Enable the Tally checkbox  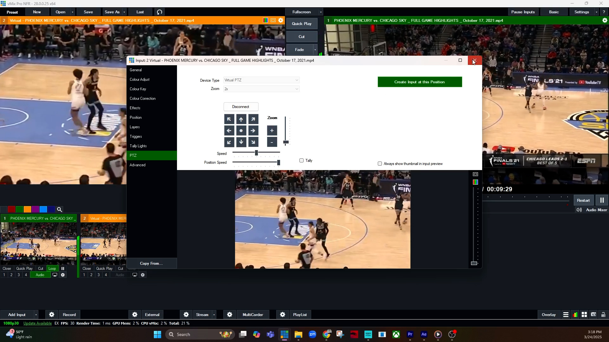(x=301, y=161)
